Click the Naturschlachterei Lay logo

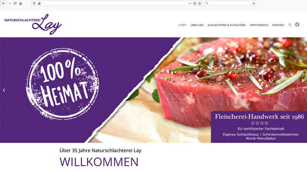pos(33,24)
